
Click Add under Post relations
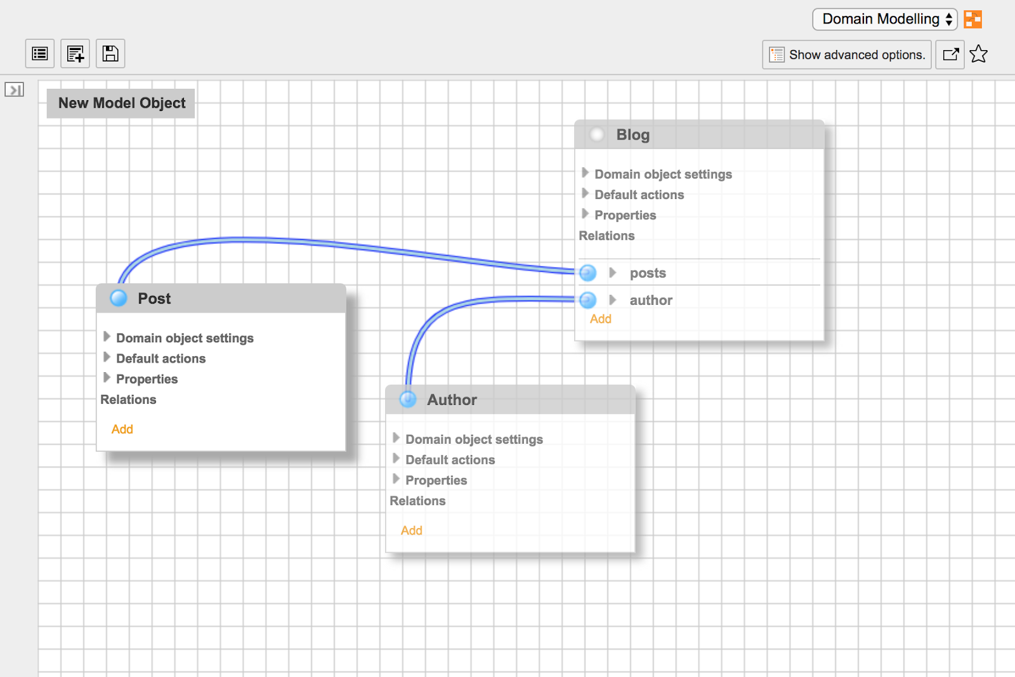click(122, 429)
